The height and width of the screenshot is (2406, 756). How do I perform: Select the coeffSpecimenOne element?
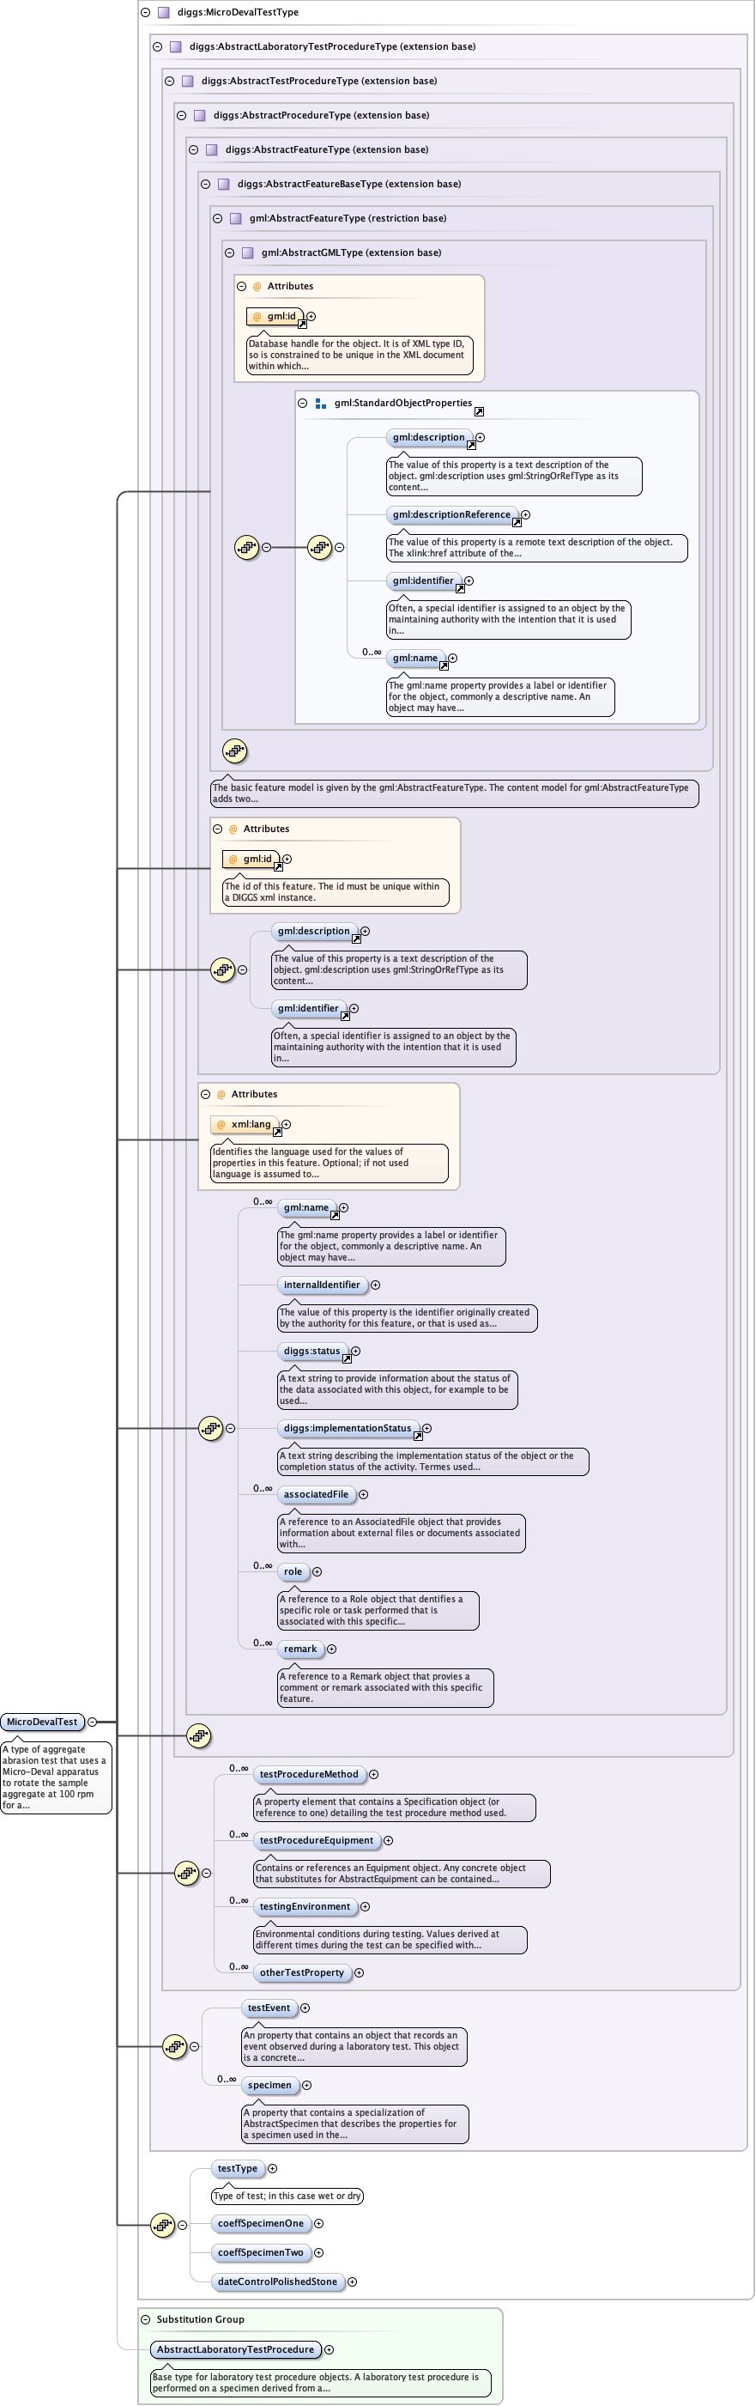click(260, 2224)
